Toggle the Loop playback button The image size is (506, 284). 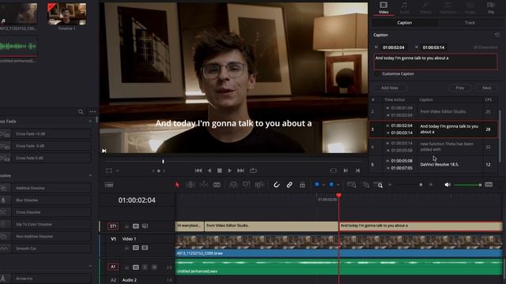coord(253,170)
